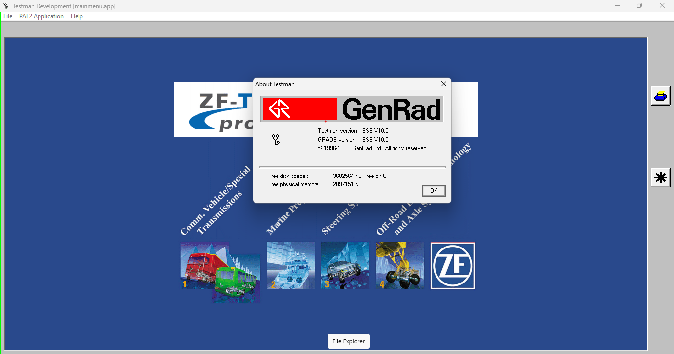The width and height of the screenshot is (674, 354).
Task: Select the trucks and bus image numbered 1
Action: click(220, 272)
